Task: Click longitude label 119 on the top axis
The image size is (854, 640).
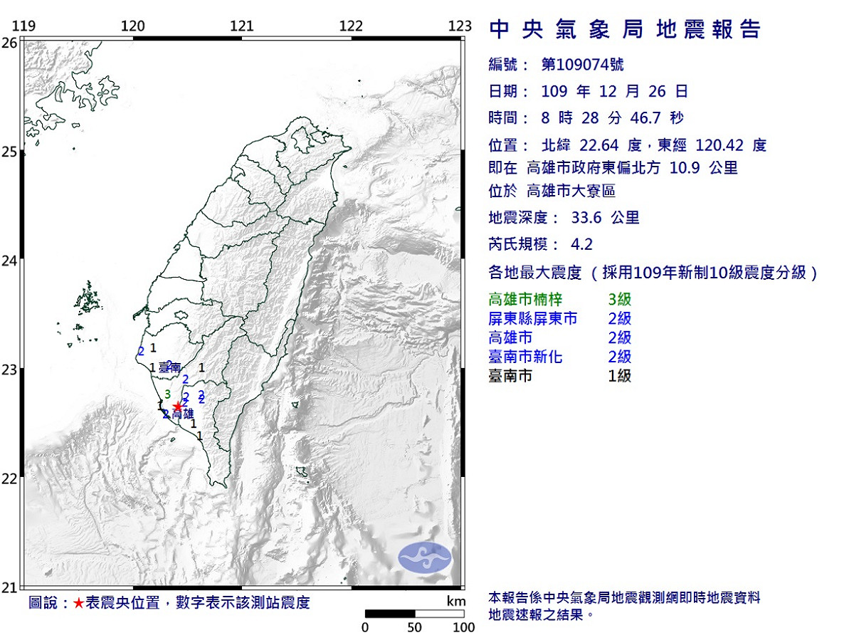Action: (x=24, y=26)
